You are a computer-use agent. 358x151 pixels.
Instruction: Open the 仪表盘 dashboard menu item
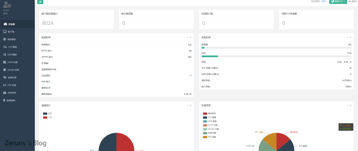[17, 24]
